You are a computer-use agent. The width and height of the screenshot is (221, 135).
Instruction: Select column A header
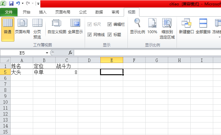coord(22,60)
